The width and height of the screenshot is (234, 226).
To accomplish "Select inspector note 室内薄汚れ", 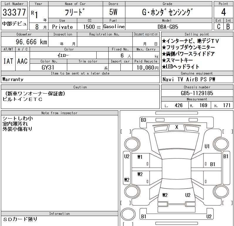I will click(x=15, y=124).
